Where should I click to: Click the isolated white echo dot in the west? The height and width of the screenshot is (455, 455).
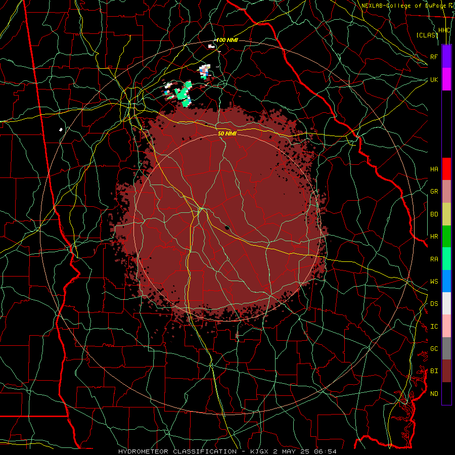point(61,129)
